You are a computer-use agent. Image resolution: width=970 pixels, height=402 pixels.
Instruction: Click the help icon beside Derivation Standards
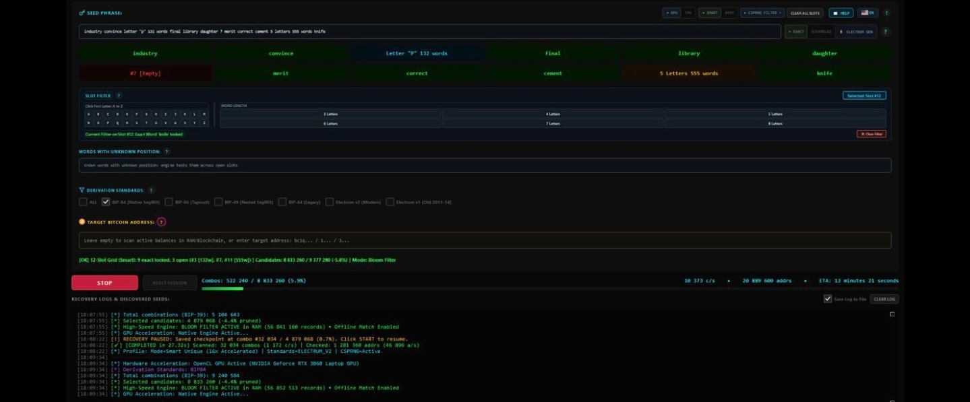[x=151, y=190]
